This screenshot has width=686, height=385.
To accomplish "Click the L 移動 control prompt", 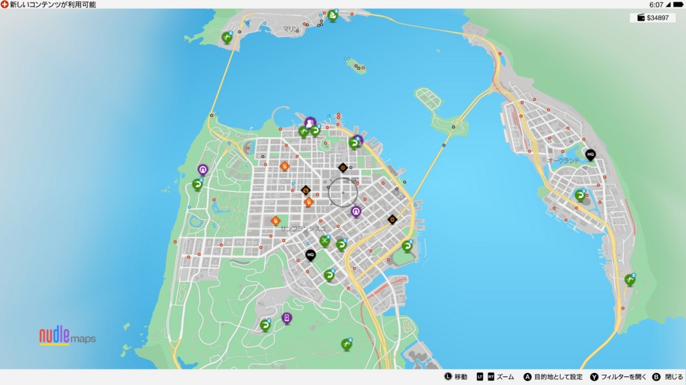I will (x=456, y=377).
